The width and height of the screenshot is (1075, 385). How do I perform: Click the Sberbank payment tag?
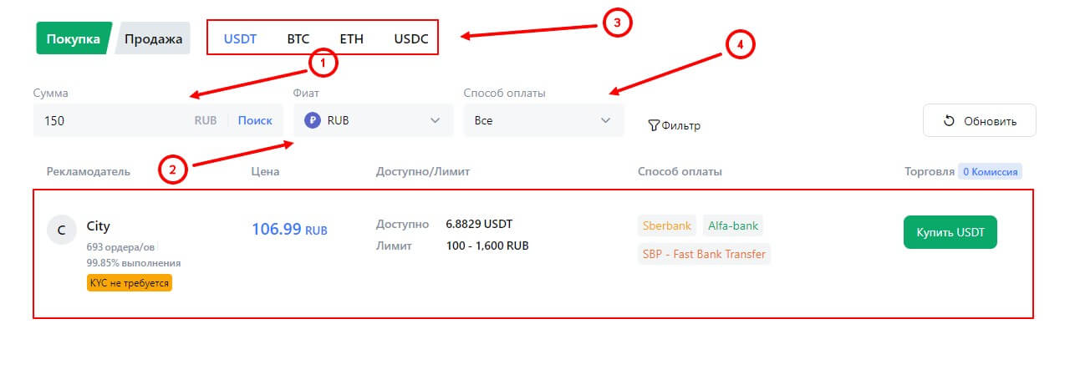(667, 225)
